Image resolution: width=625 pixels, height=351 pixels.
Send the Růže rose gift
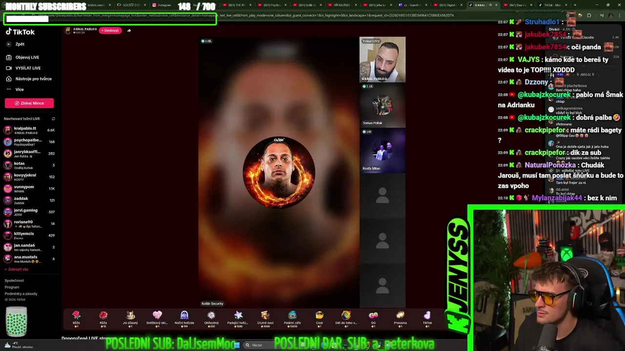[76, 318]
